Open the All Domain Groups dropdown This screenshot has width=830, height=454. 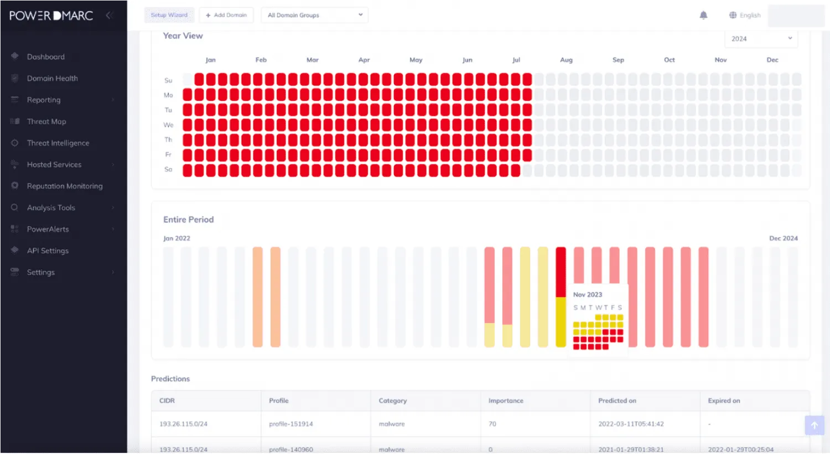click(315, 16)
